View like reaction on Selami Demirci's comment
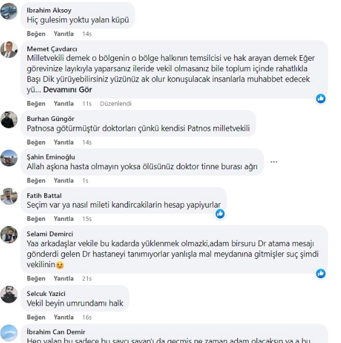This screenshot has width=341, height=343. pyautogui.click(x=321, y=274)
